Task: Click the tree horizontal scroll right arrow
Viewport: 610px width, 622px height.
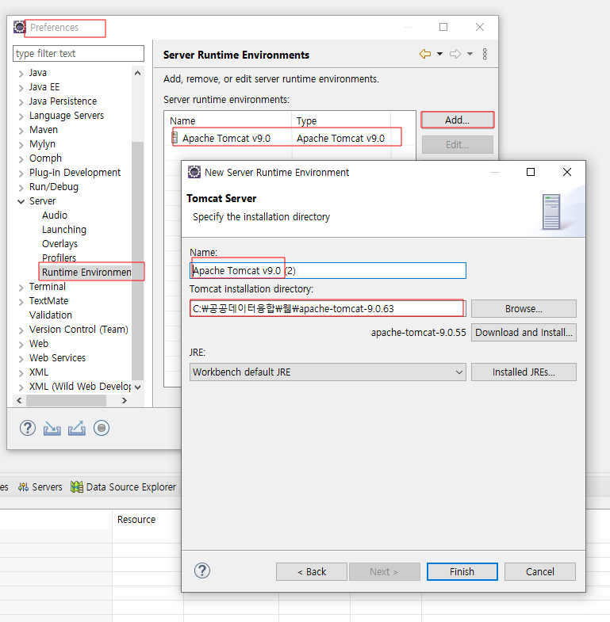Action: (x=125, y=401)
